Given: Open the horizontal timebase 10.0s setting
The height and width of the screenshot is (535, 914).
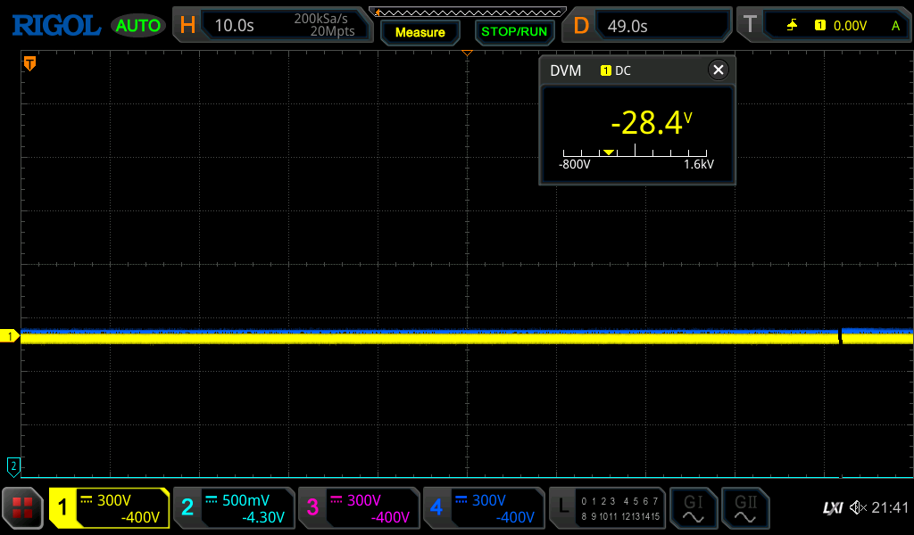Looking at the screenshot, I should pos(272,25).
